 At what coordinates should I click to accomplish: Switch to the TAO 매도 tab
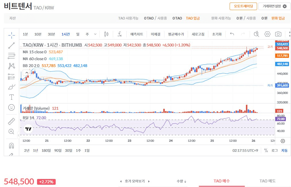[x=267, y=181]
